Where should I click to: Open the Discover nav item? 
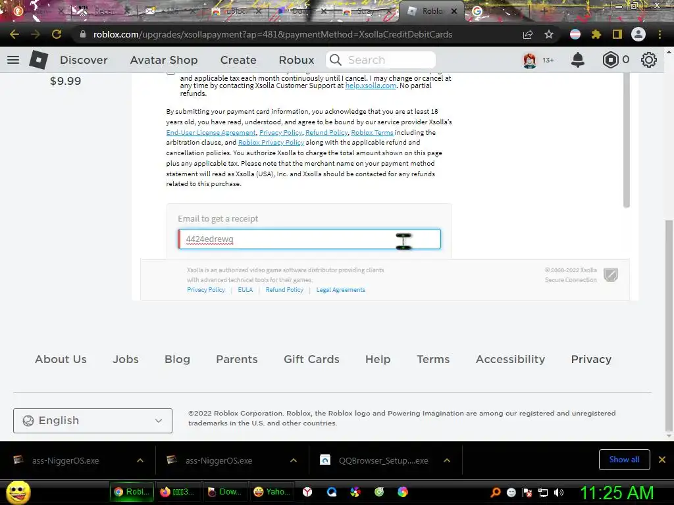point(84,60)
